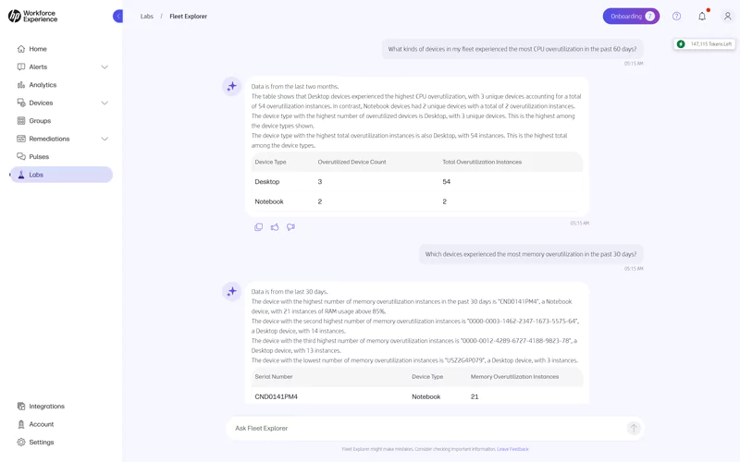Expand the Alerts menu chevron
This screenshot has width=740, height=462.
point(105,67)
